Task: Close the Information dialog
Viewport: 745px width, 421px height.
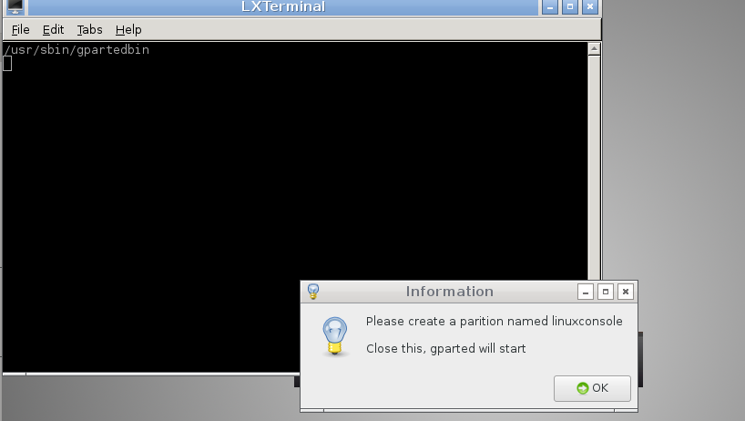Action: (x=626, y=292)
